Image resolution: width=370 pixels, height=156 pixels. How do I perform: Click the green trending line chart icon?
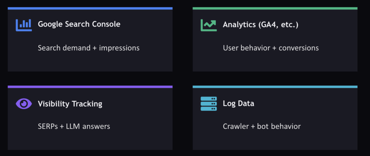(x=208, y=25)
